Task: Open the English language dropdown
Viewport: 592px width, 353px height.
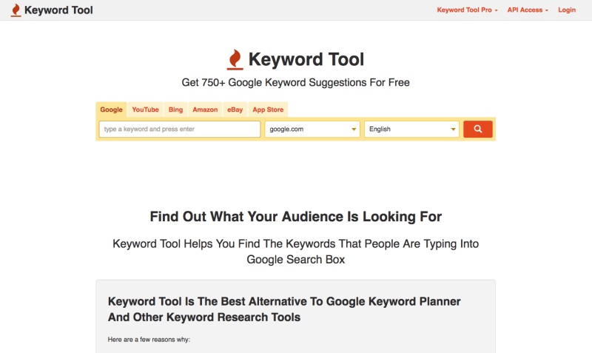Action: coord(411,129)
